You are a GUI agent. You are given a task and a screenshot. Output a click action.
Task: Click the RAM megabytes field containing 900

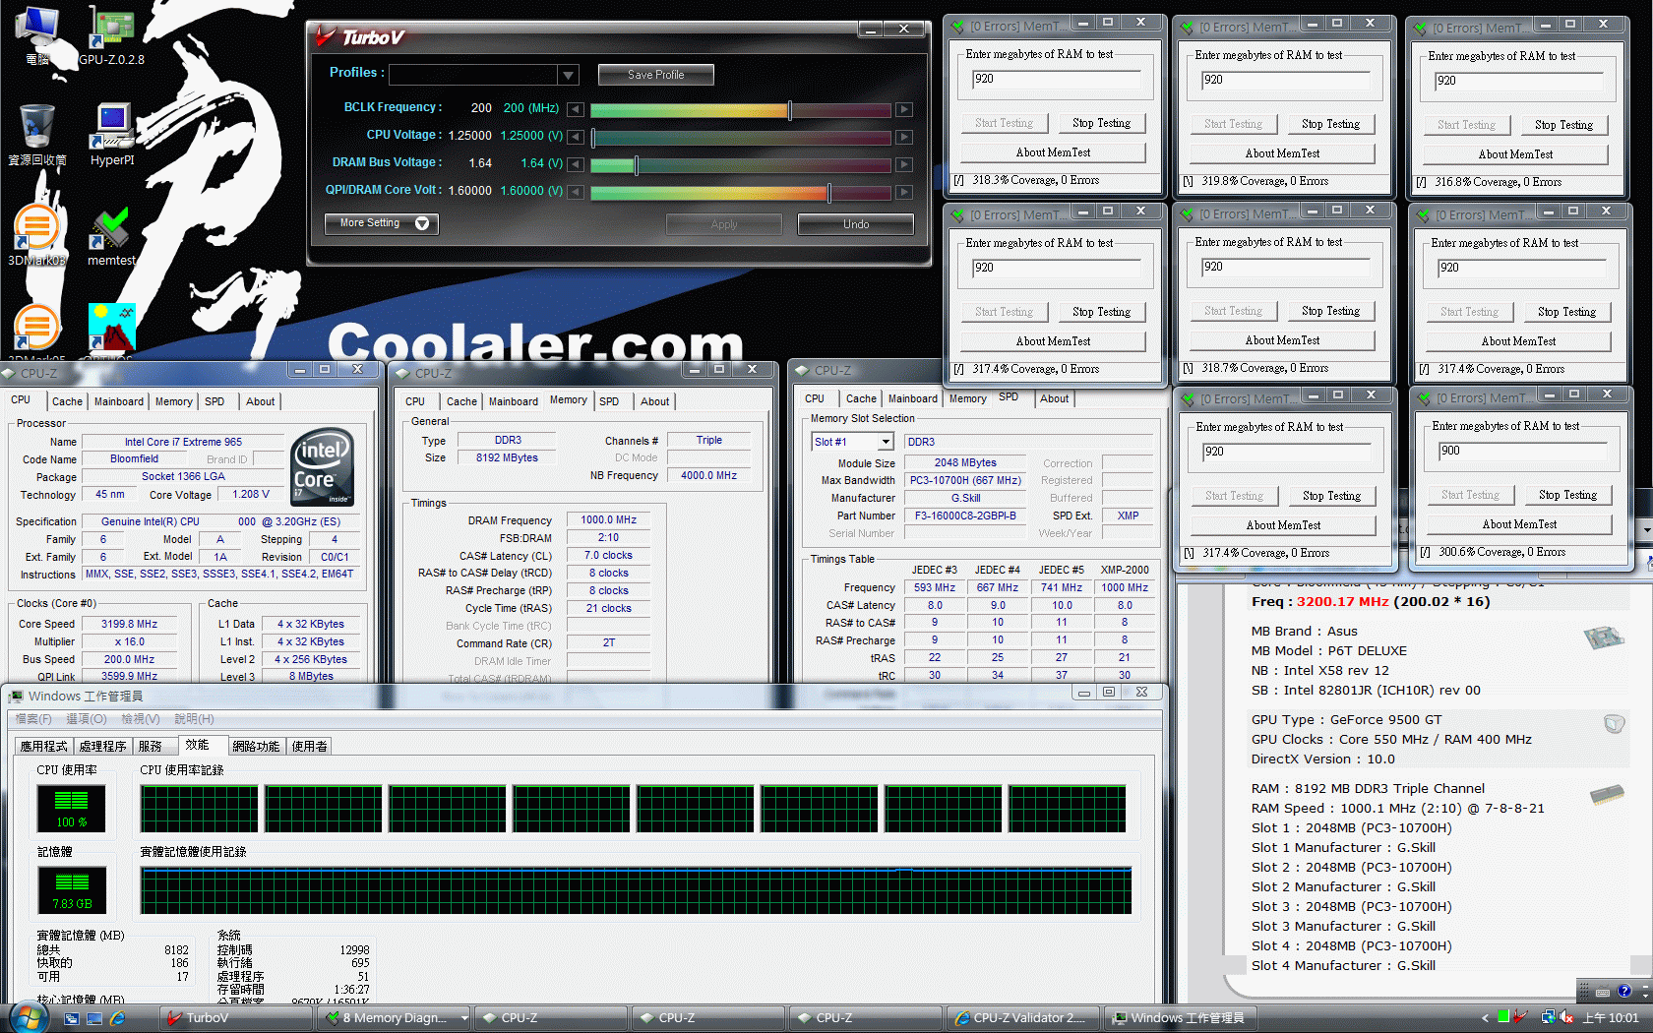(1522, 452)
